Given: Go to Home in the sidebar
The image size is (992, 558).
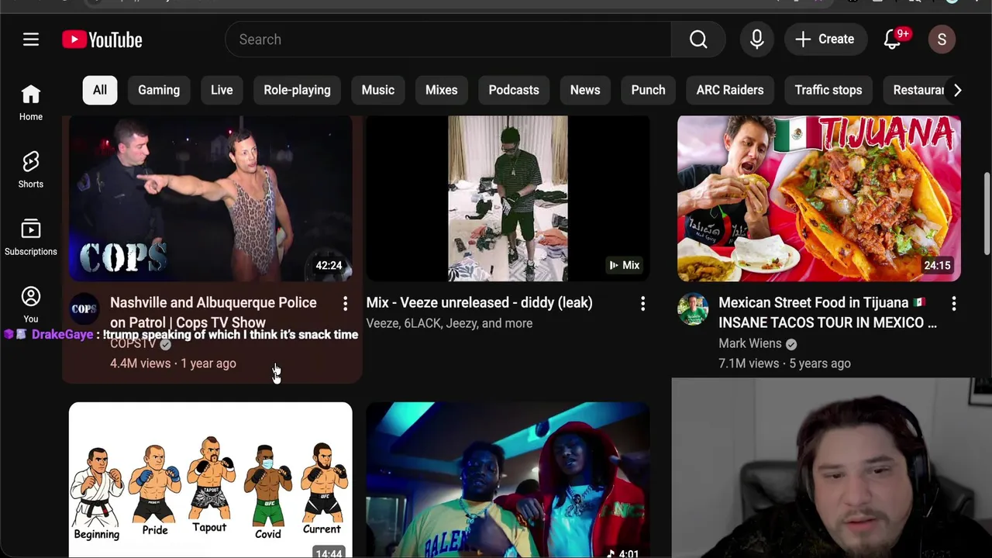Looking at the screenshot, I should coord(31,103).
